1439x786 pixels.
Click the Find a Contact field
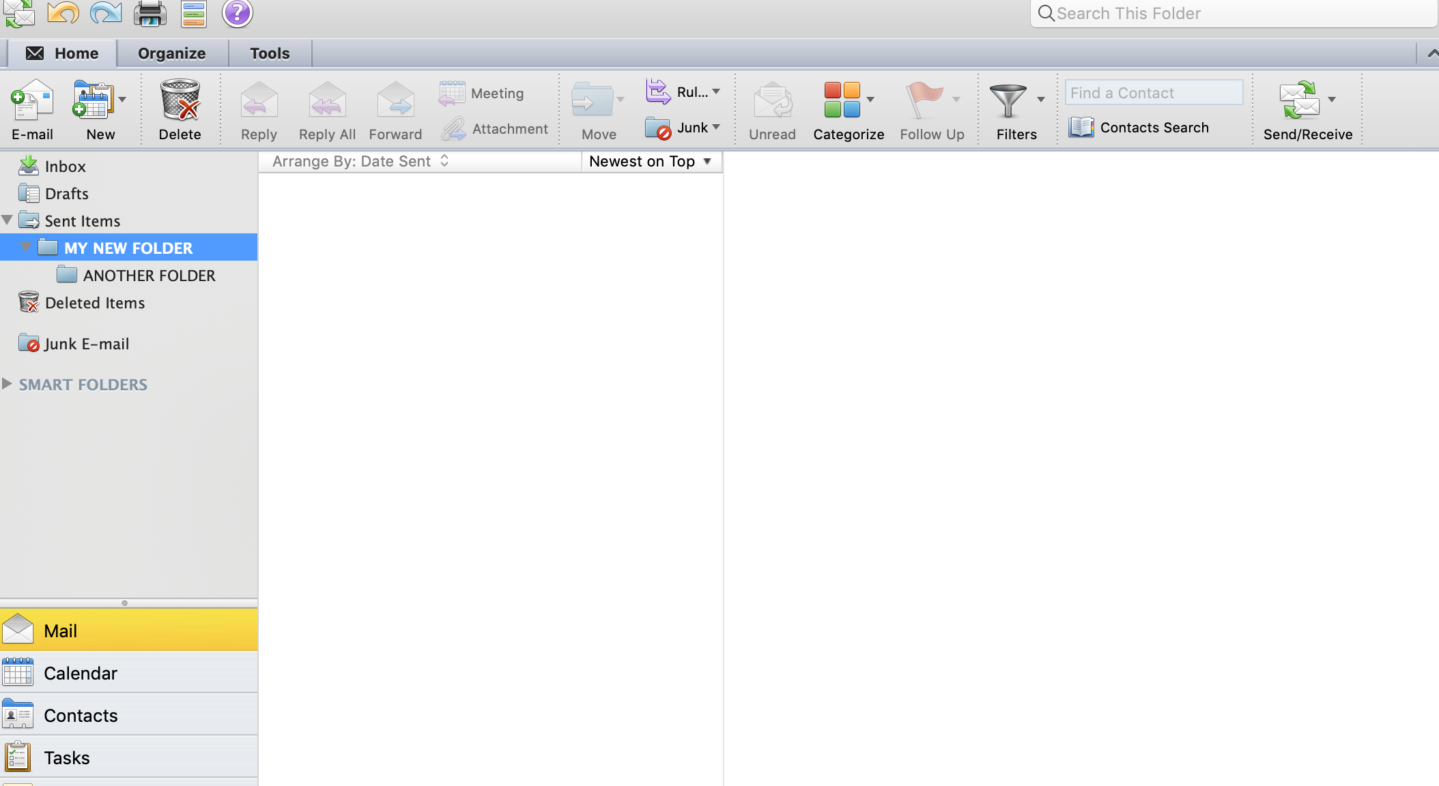(x=1154, y=93)
